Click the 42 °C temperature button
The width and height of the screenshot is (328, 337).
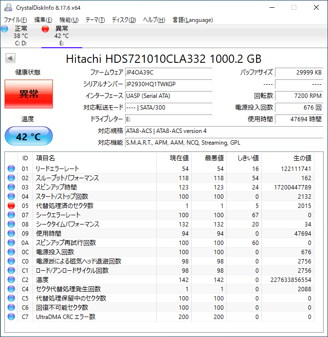pos(29,136)
